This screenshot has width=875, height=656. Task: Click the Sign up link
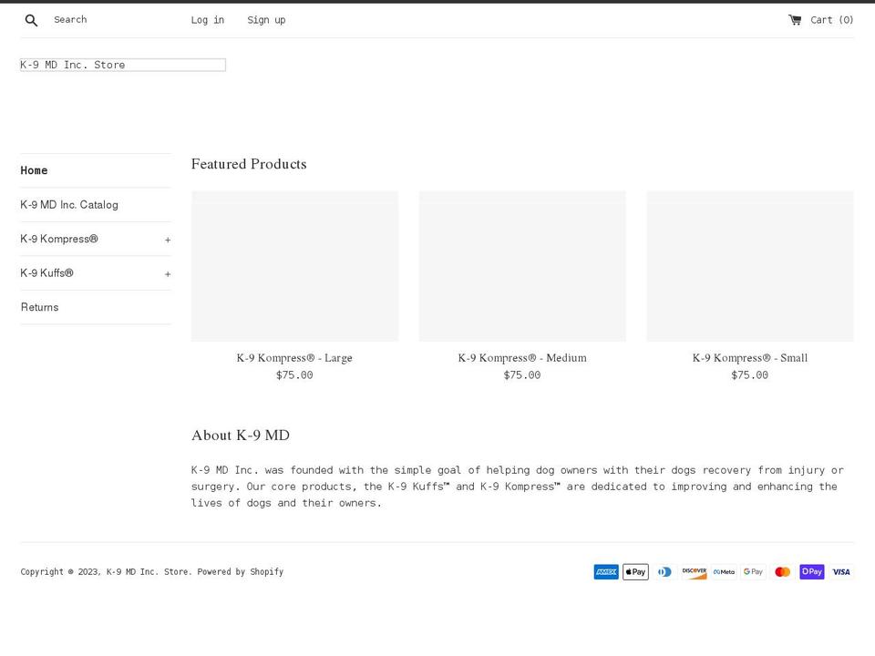pyautogui.click(x=266, y=20)
